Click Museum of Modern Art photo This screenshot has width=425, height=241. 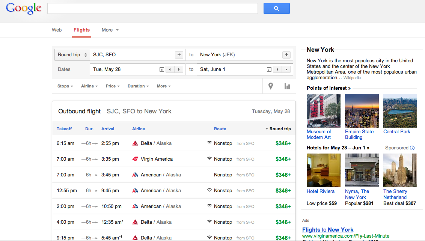324,111
